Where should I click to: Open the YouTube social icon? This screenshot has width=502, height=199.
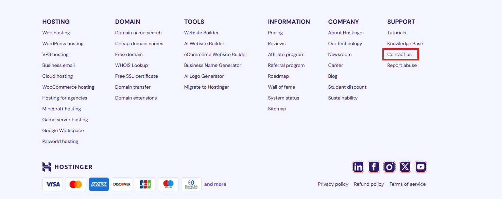(420, 167)
